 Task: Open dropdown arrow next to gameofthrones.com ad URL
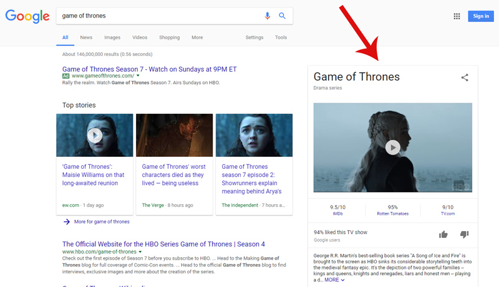tap(138, 76)
